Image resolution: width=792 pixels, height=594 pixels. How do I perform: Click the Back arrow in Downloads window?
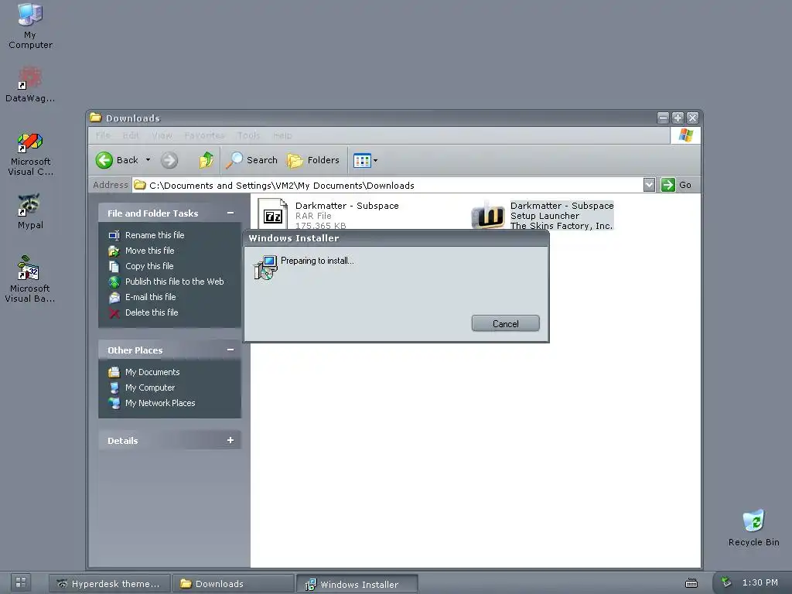118,160
